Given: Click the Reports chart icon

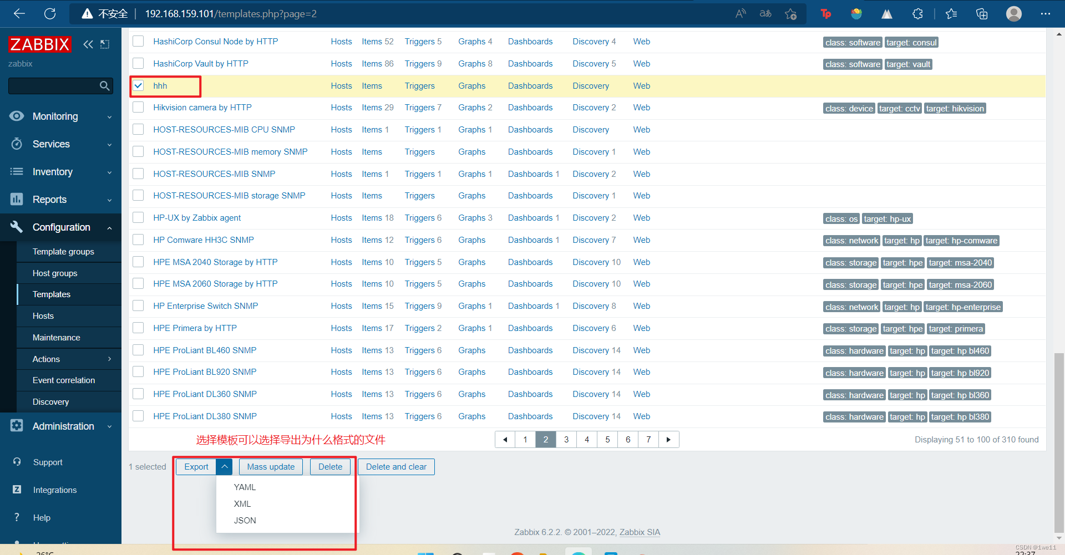Looking at the screenshot, I should tap(17, 199).
